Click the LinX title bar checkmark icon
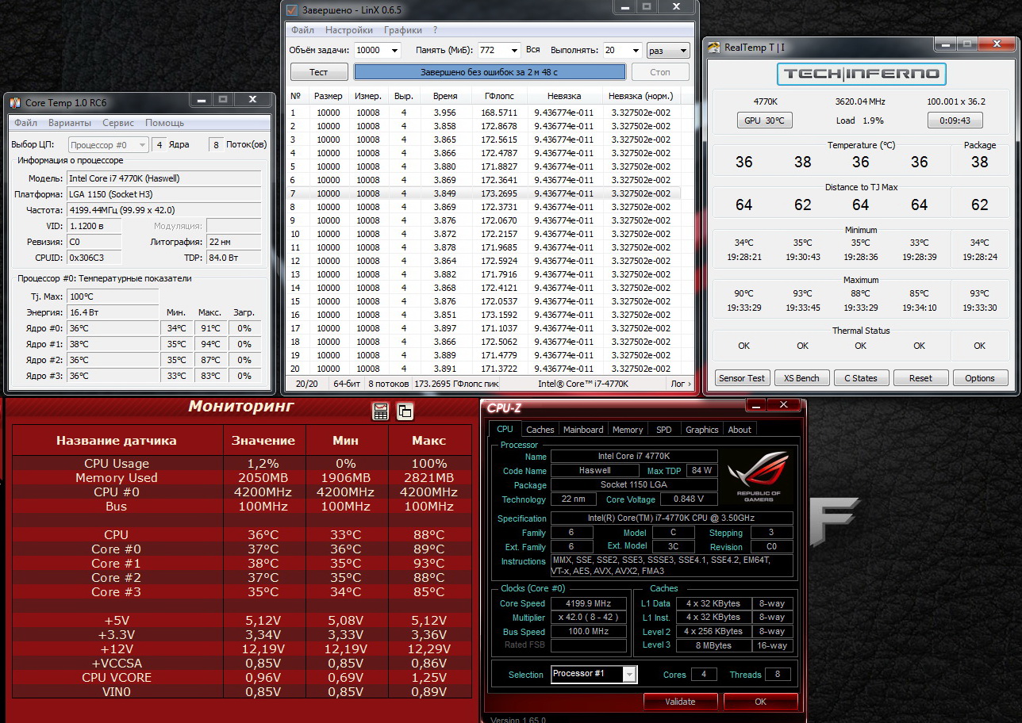 (292, 10)
